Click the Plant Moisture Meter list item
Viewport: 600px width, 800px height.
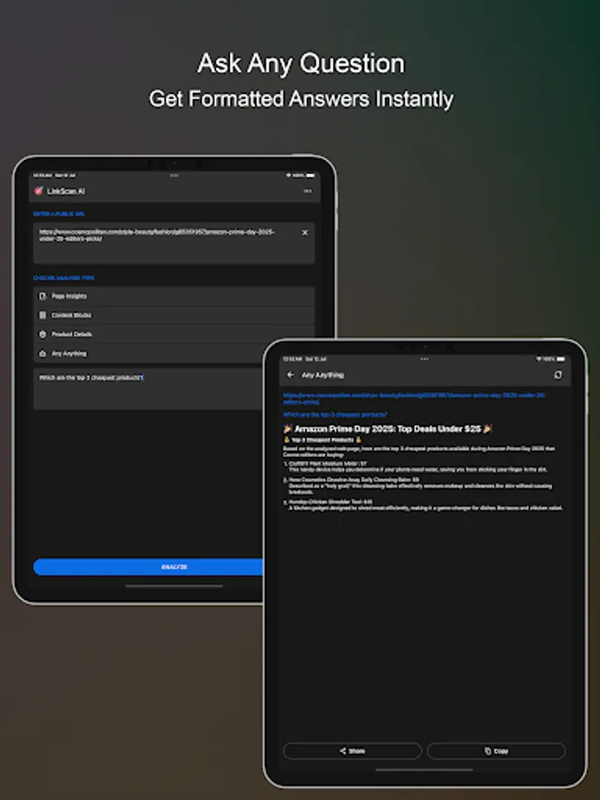[x=418, y=467]
